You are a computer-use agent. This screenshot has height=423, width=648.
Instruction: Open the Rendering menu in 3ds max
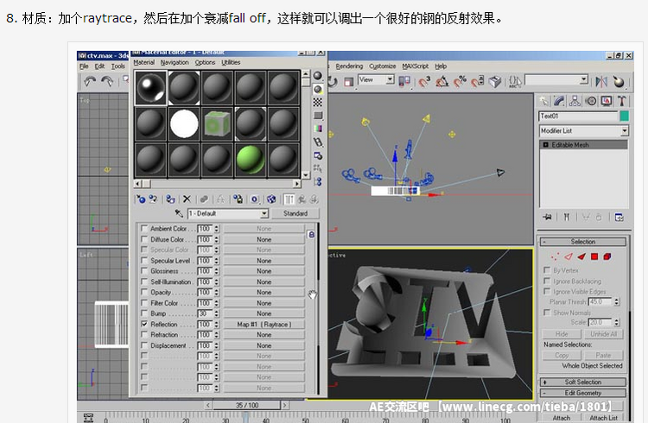[x=349, y=66]
